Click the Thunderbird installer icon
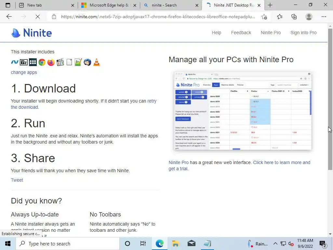 tap(87, 62)
